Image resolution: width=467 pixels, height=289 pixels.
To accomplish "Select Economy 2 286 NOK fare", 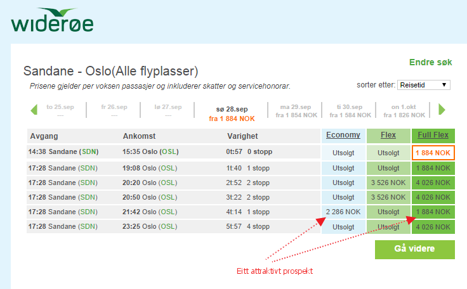I will (343, 212).
